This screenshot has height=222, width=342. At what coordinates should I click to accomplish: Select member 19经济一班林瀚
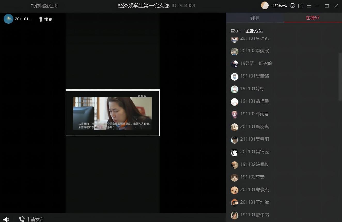256,63
